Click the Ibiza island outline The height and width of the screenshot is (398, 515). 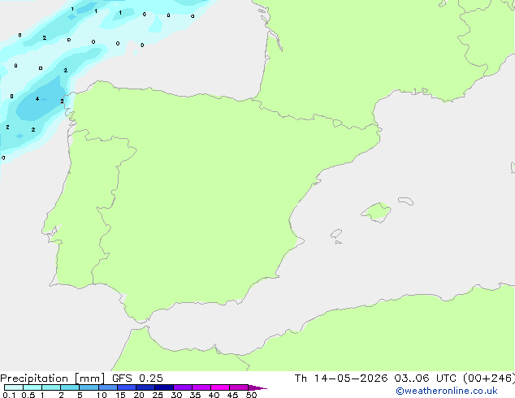(336, 234)
